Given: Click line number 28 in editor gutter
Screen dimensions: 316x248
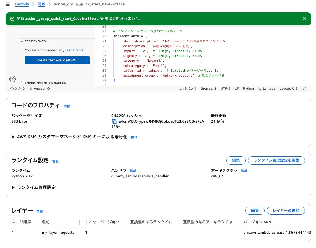Looking at the screenshot, I should click(x=104, y=61).
